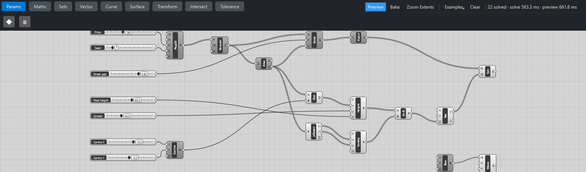Click the Street gap slider label
586x172 pixels.
[100, 74]
